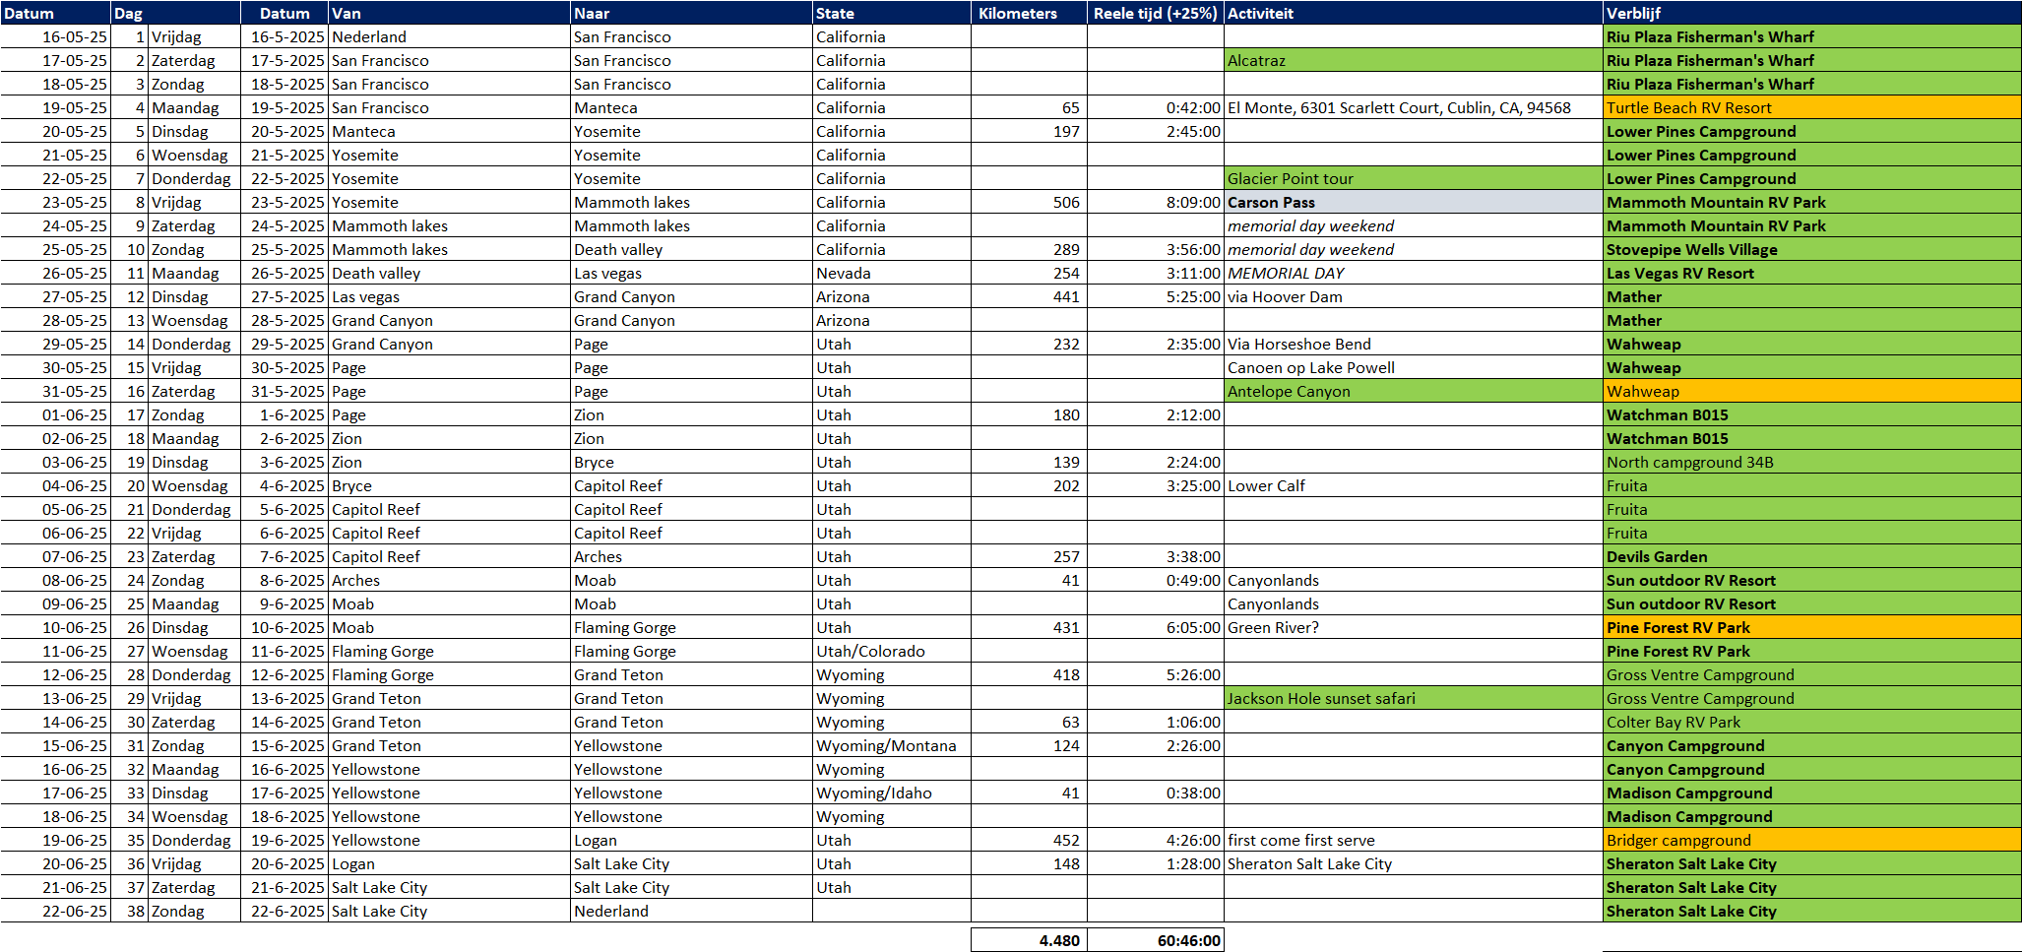
Task: Click the Carson Pass activity cell
Action: pos(1413,203)
